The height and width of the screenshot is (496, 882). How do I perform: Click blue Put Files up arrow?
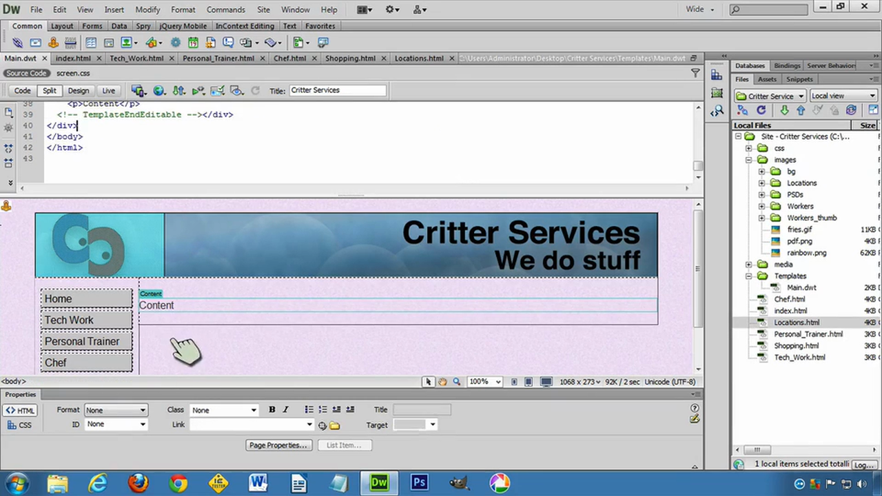click(x=801, y=110)
